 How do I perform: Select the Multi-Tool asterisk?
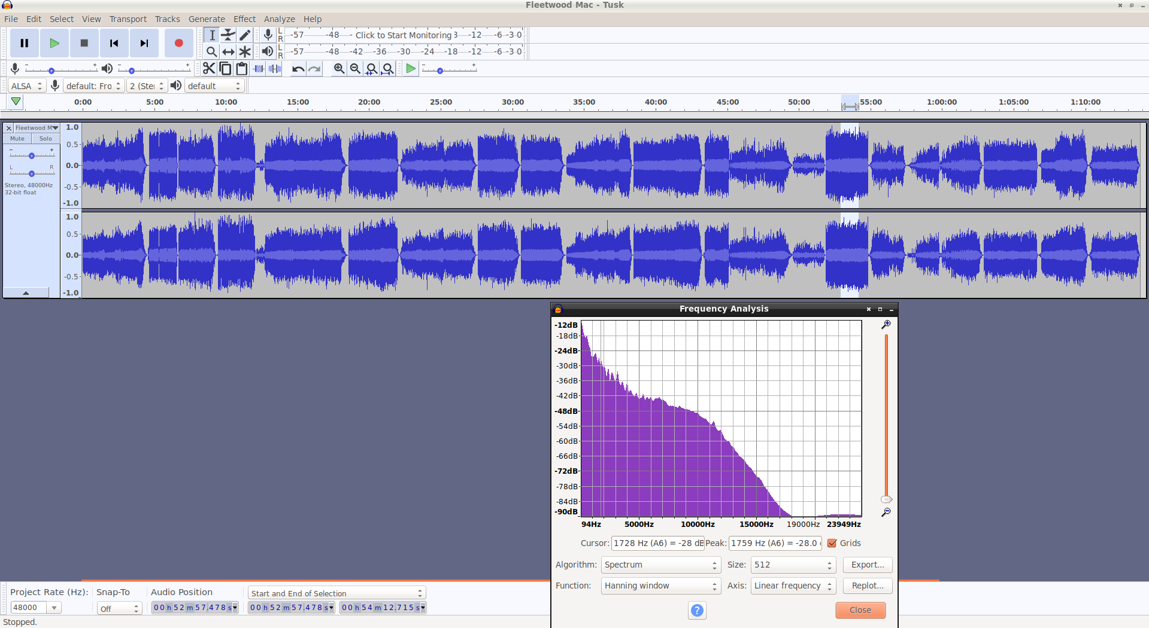(245, 51)
